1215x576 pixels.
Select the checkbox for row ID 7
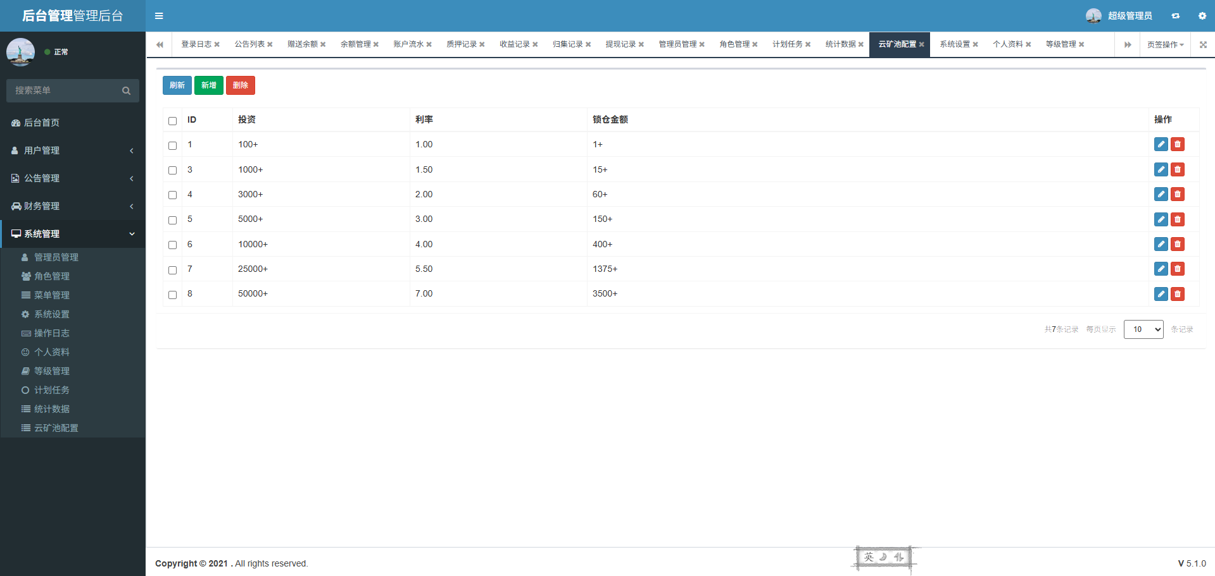point(172,270)
